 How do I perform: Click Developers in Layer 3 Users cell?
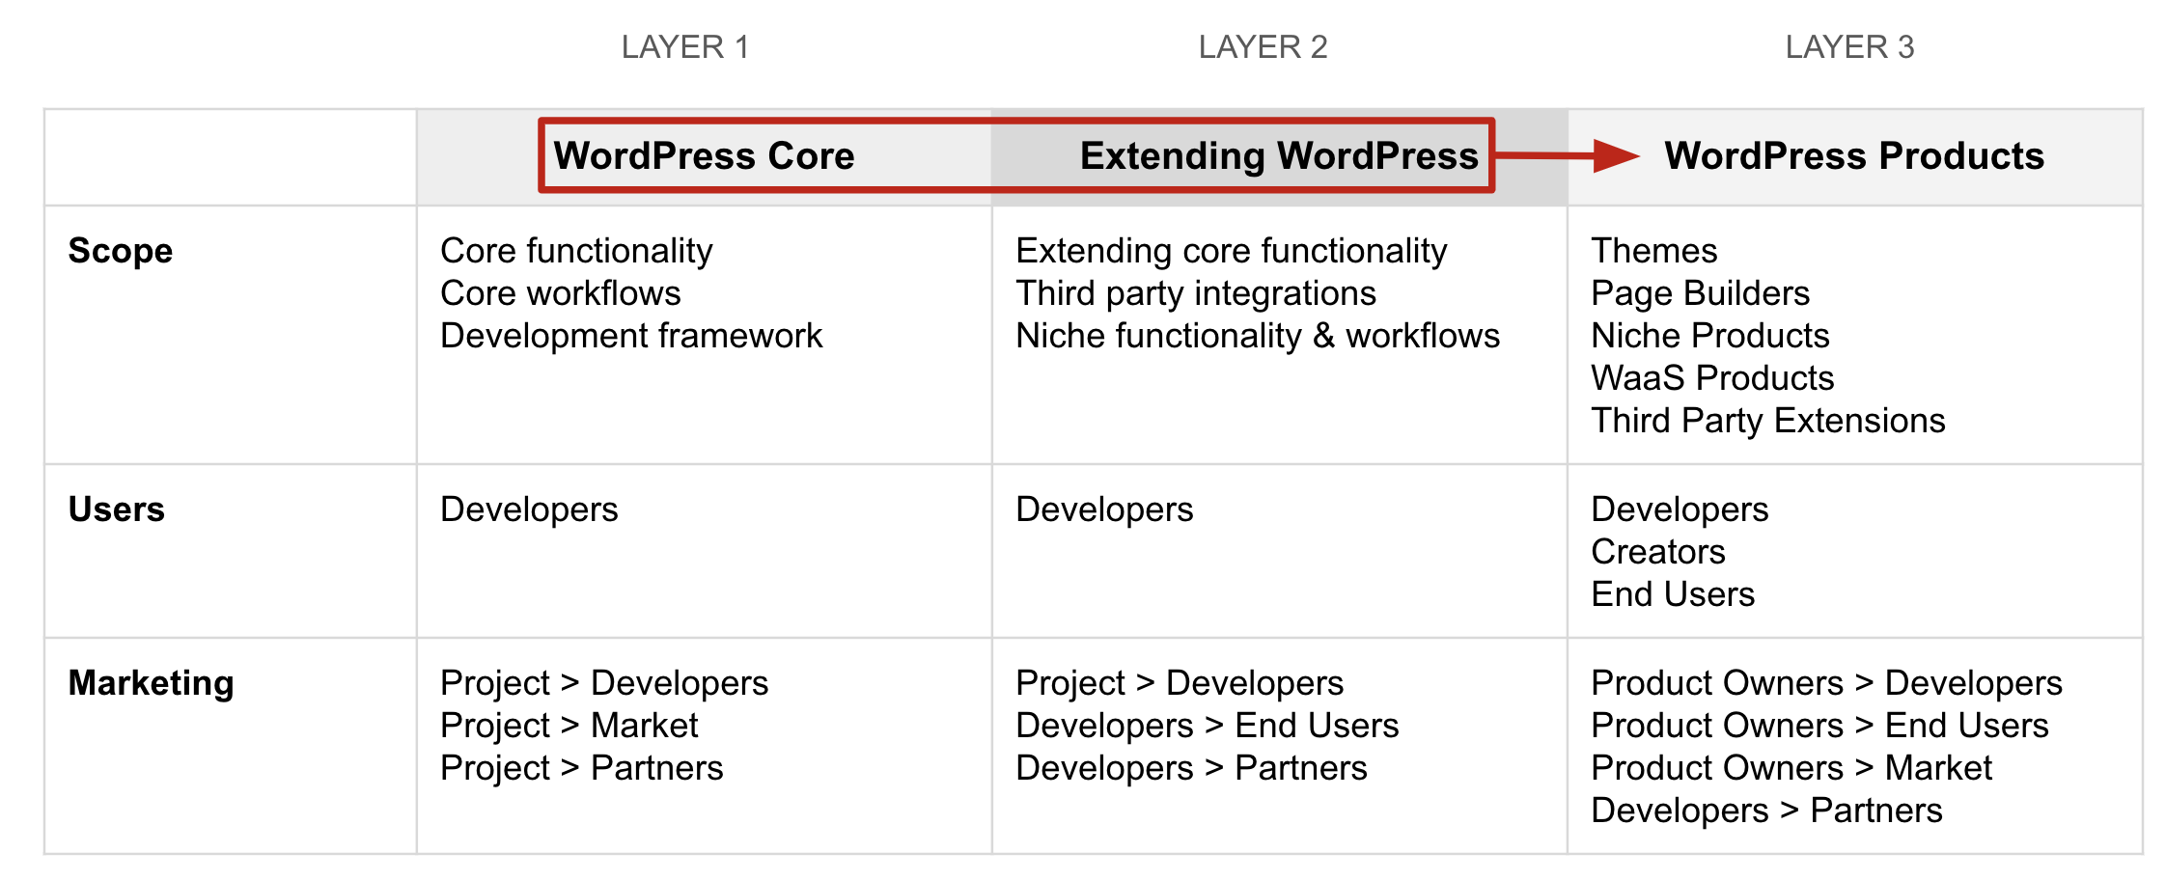coord(1680,509)
